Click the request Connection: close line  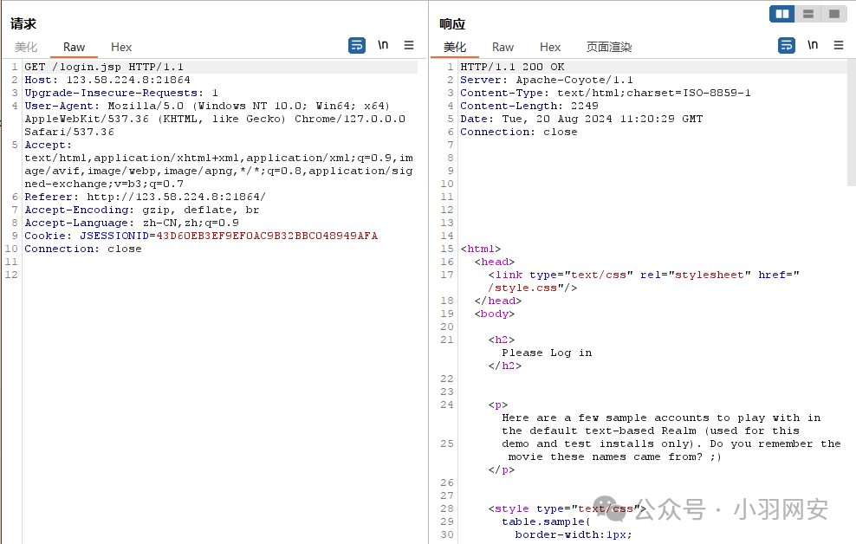[x=83, y=249]
